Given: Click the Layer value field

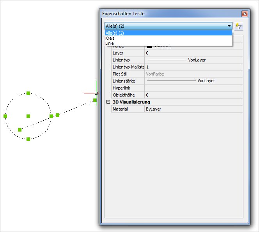Looking at the screenshot, I should pyautogui.click(x=193, y=53).
